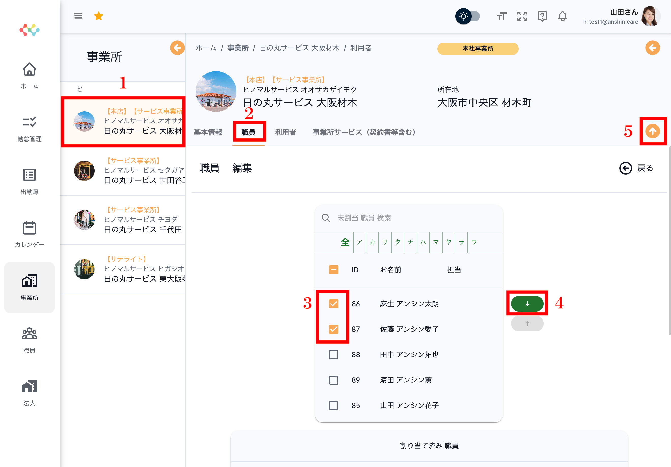Check the box for 田中 アンシン拓也
Image resolution: width=671 pixels, height=467 pixels.
pyautogui.click(x=333, y=354)
